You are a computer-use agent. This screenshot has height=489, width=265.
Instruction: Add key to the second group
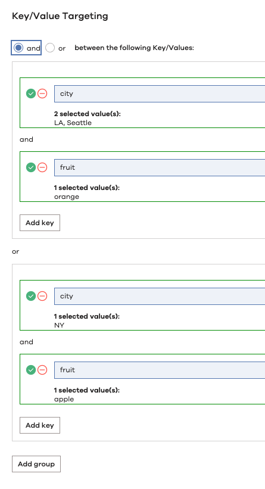point(40,425)
